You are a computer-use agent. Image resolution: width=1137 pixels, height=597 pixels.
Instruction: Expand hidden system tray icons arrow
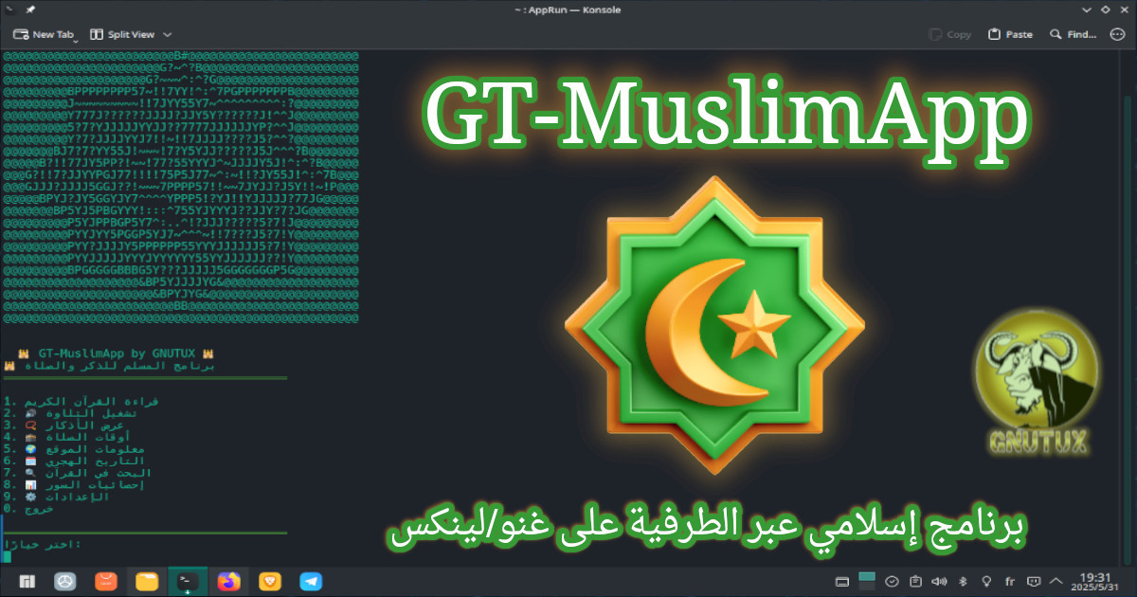pyautogui.click(x=1058, y=582)
